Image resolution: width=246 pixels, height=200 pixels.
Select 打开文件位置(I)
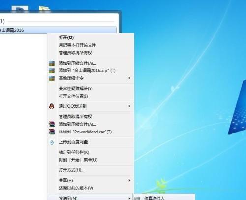pyautogui.click(x=73, y=96)
